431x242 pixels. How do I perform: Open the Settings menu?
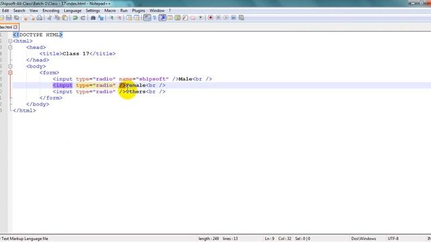click(93, 11)
